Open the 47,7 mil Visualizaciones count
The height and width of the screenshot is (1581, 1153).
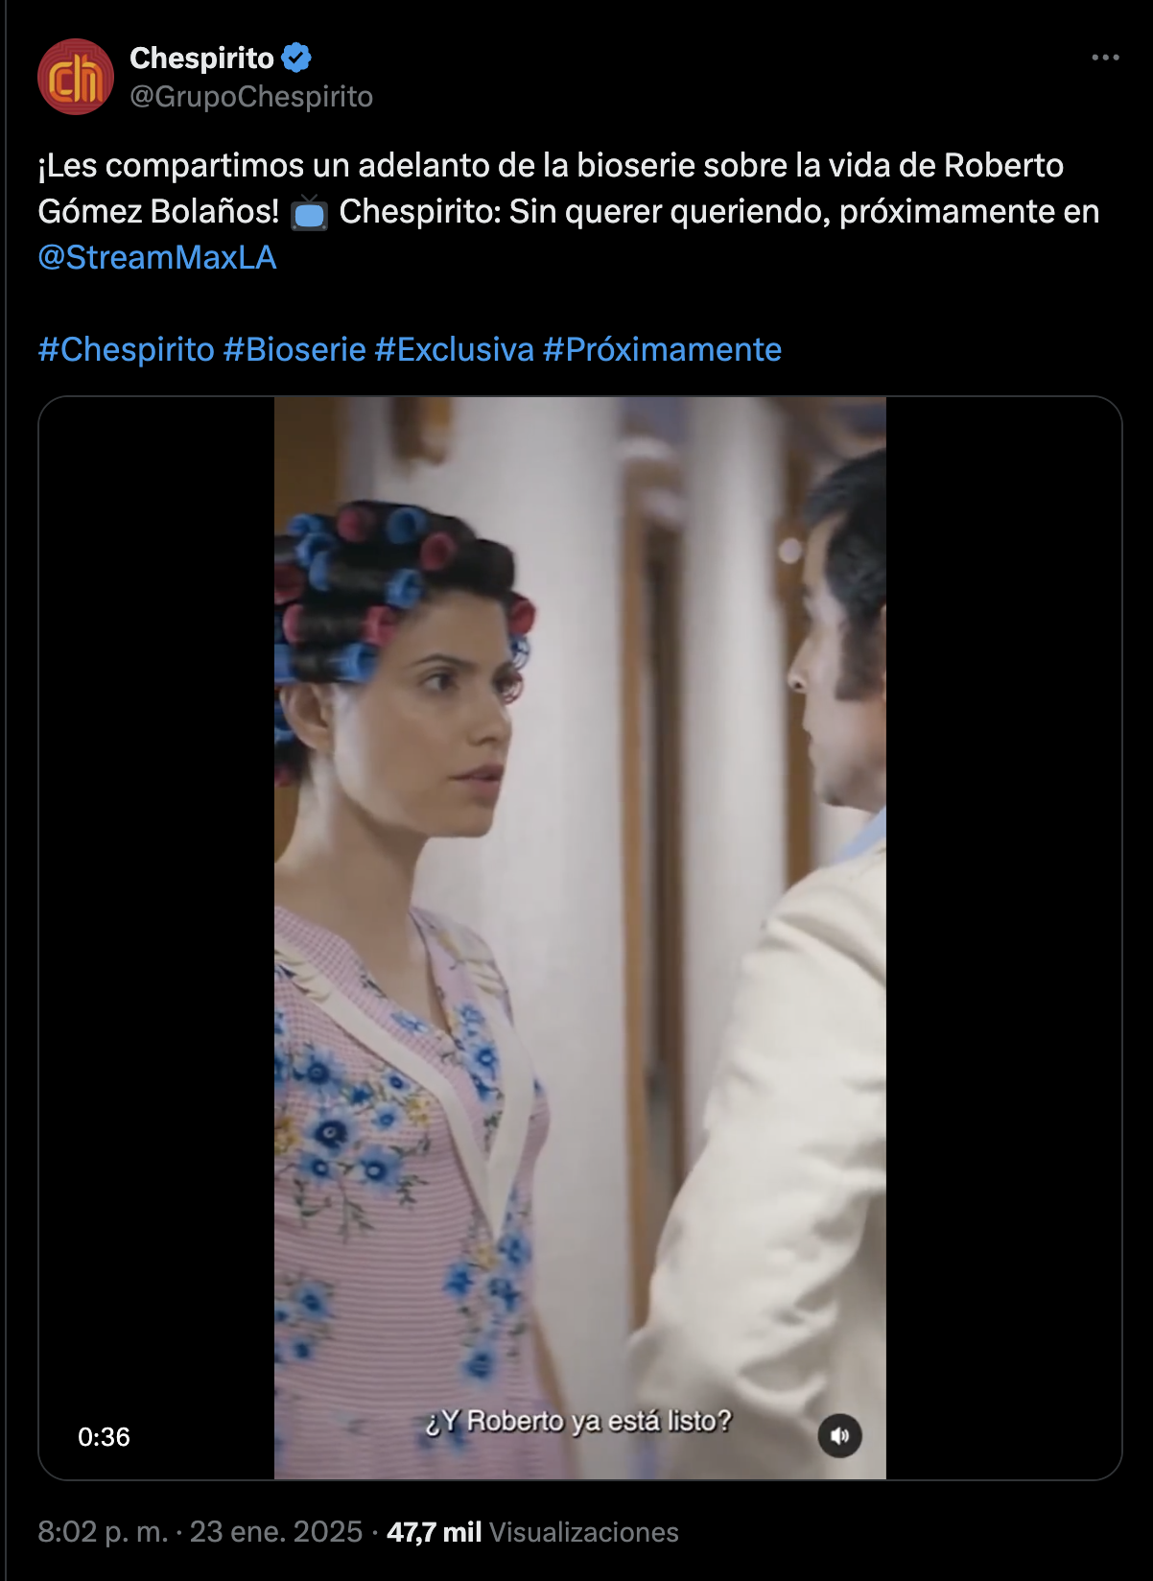pyautogui.click(x=532, y=1531)
